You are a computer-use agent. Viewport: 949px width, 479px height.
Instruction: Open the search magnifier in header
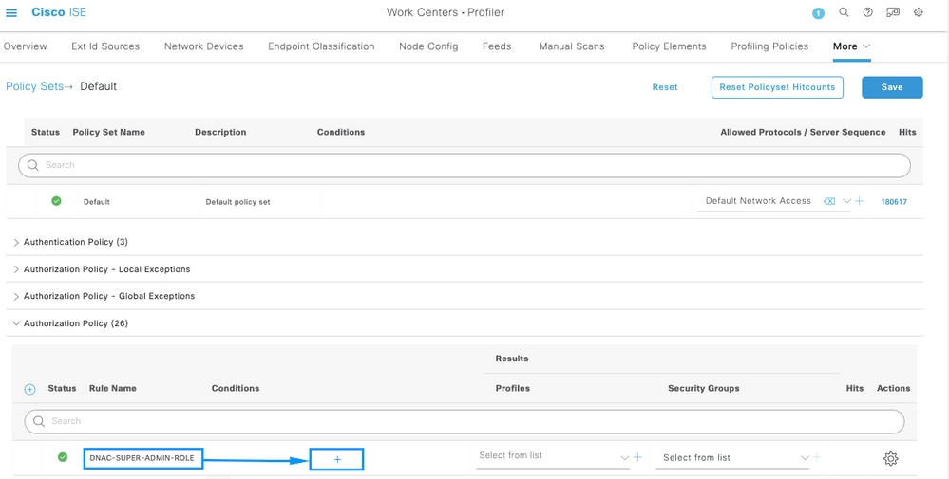844,12
